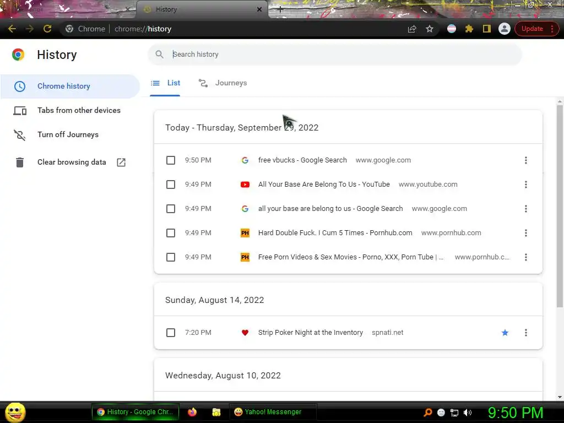Open the Extensions puzzle piece menu
The image size is (564, 423).
[x=469, y=29]
